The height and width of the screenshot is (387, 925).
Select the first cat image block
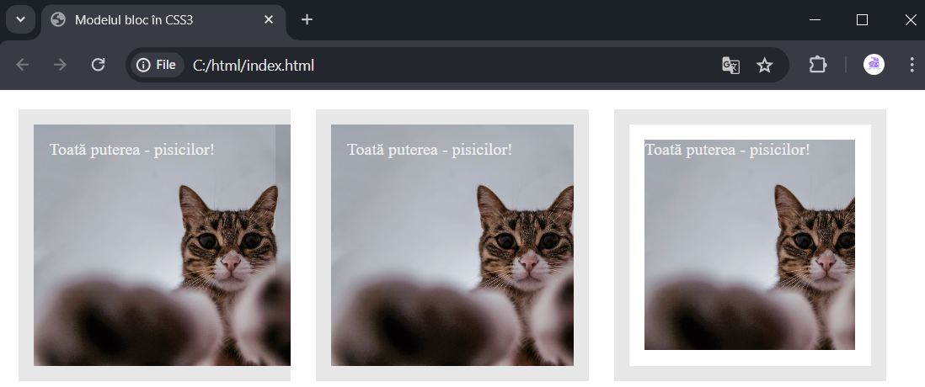coord(154,245)
